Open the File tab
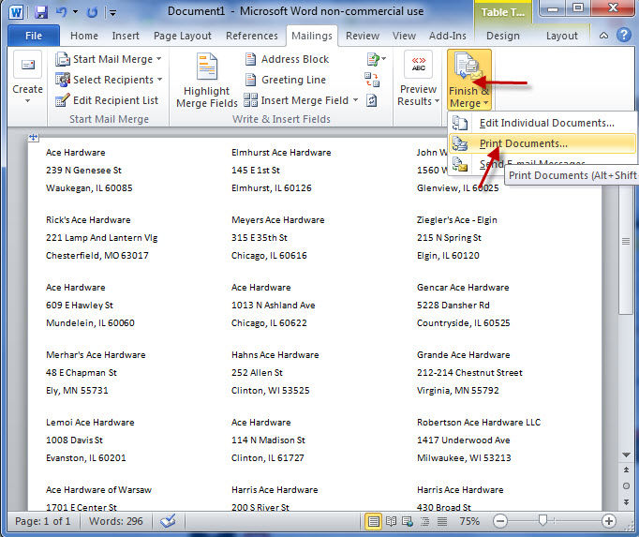 [x=34, y=36]
